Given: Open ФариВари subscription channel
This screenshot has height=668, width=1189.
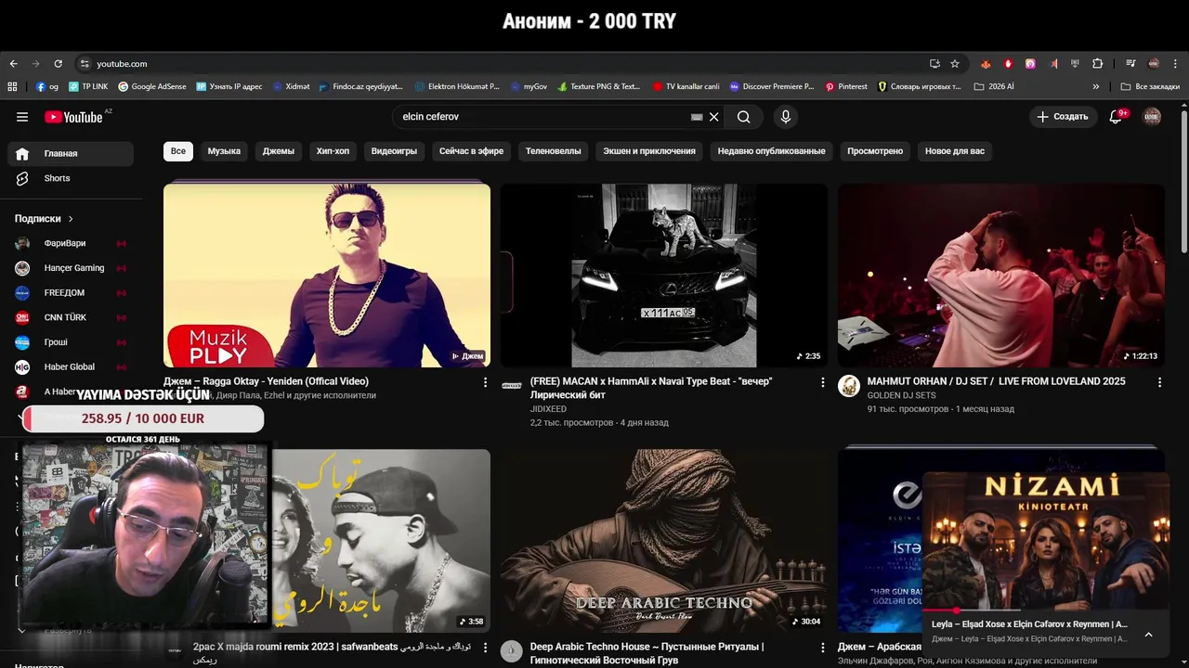Looking at the screenshot, I should click(x=71, y=243).
